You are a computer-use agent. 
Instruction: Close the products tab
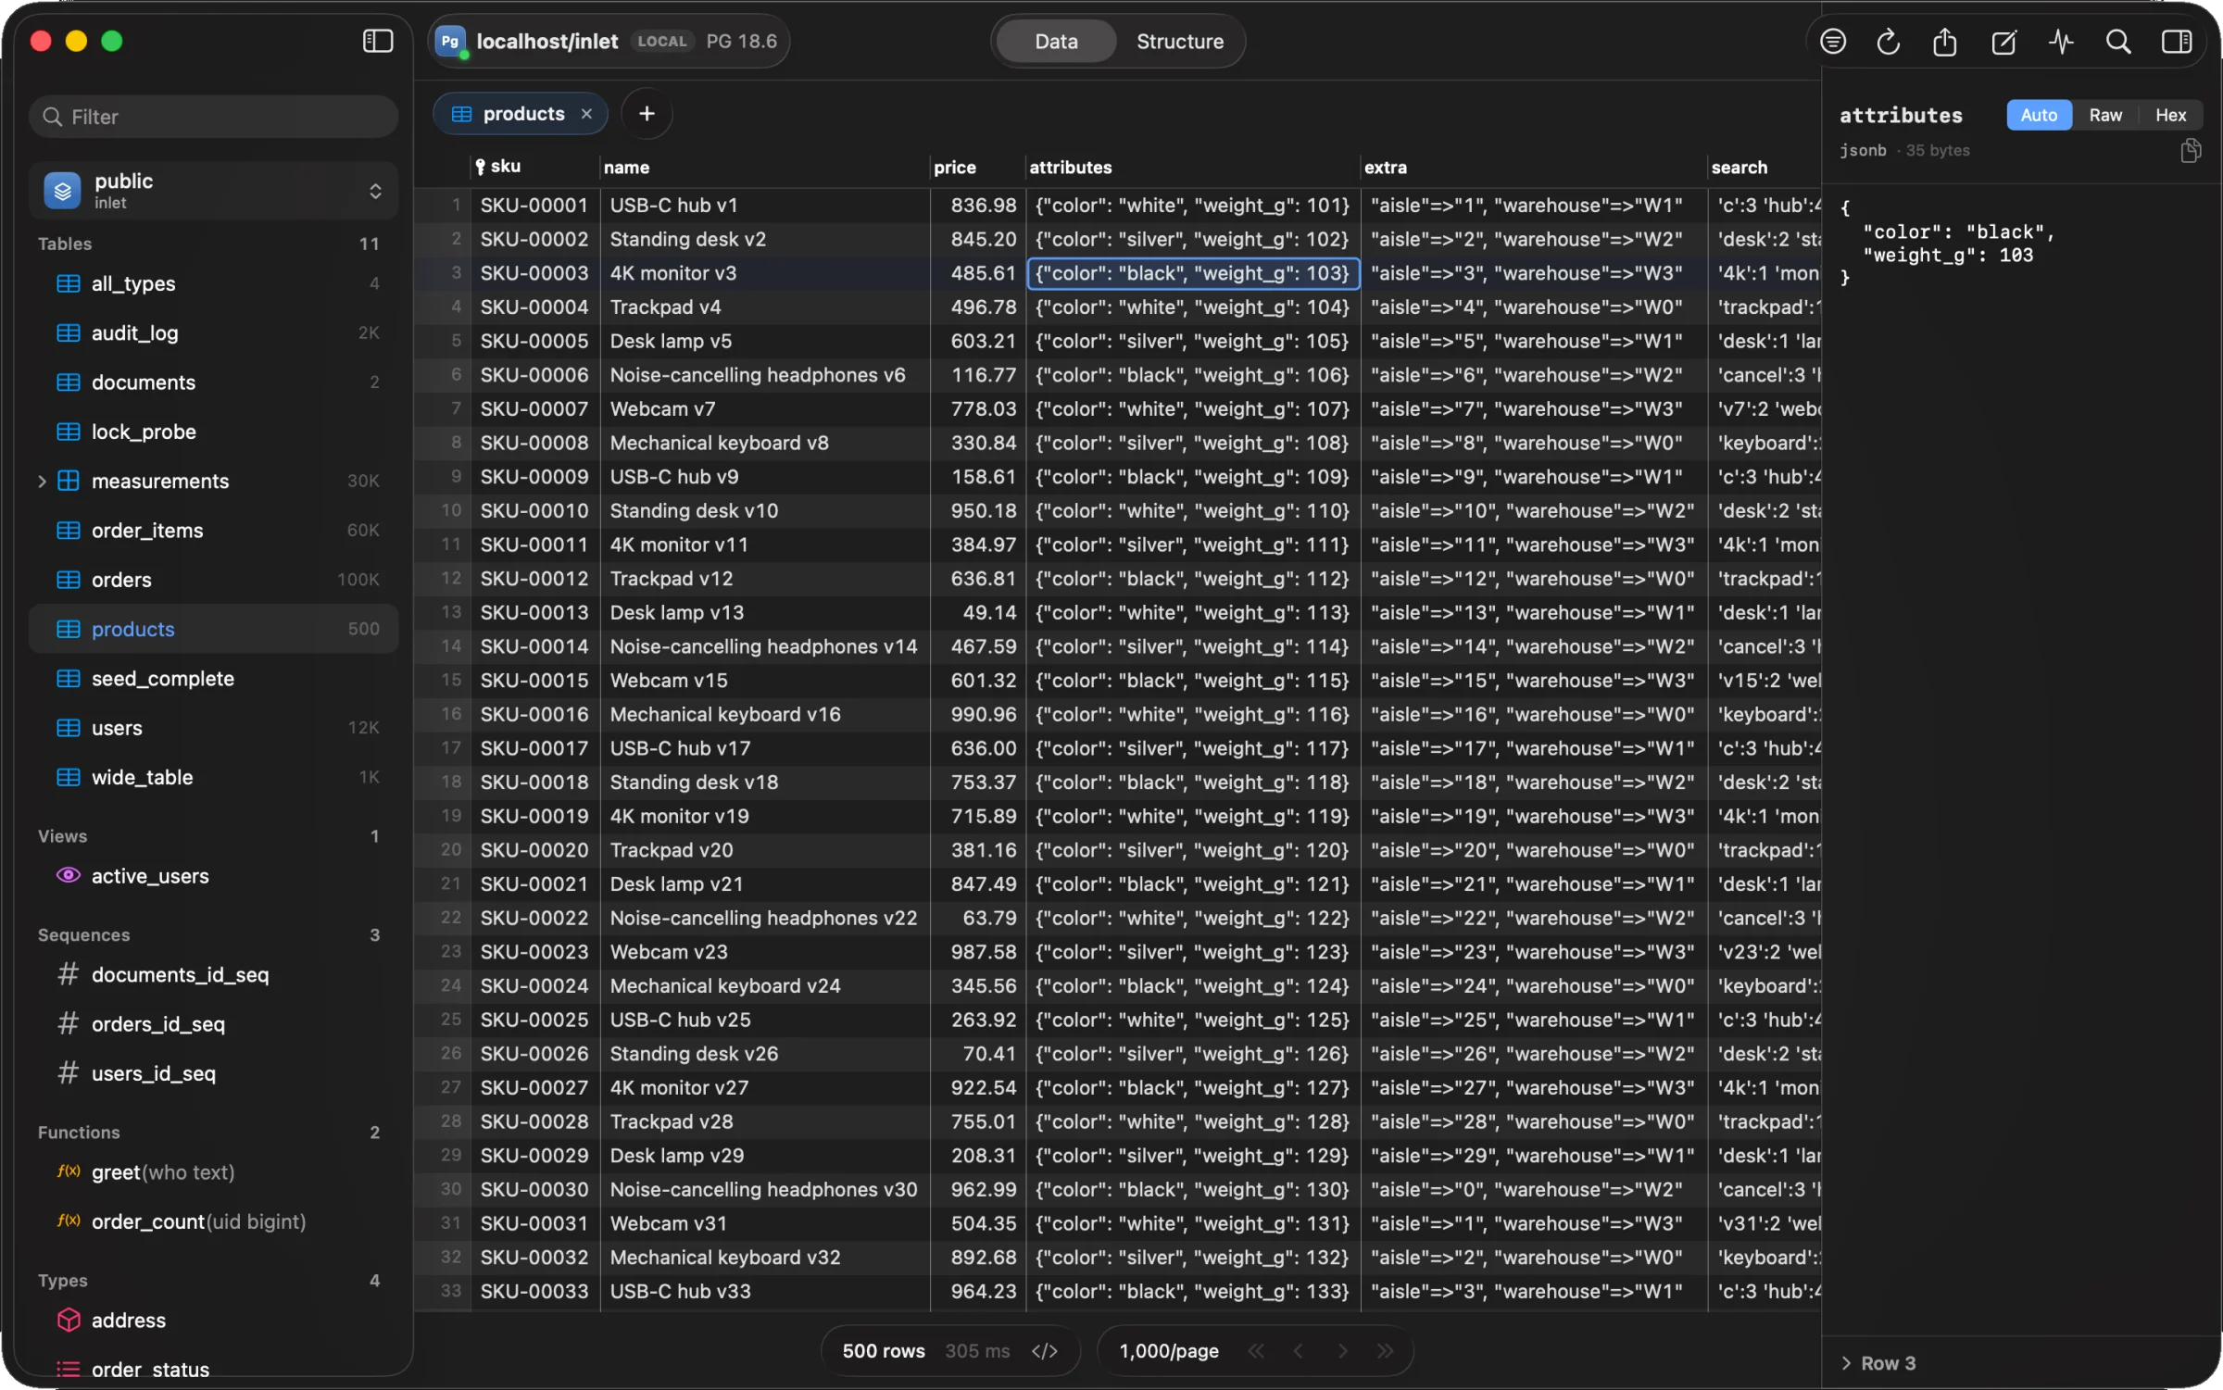pyautogui.click(x=586, y=113)
